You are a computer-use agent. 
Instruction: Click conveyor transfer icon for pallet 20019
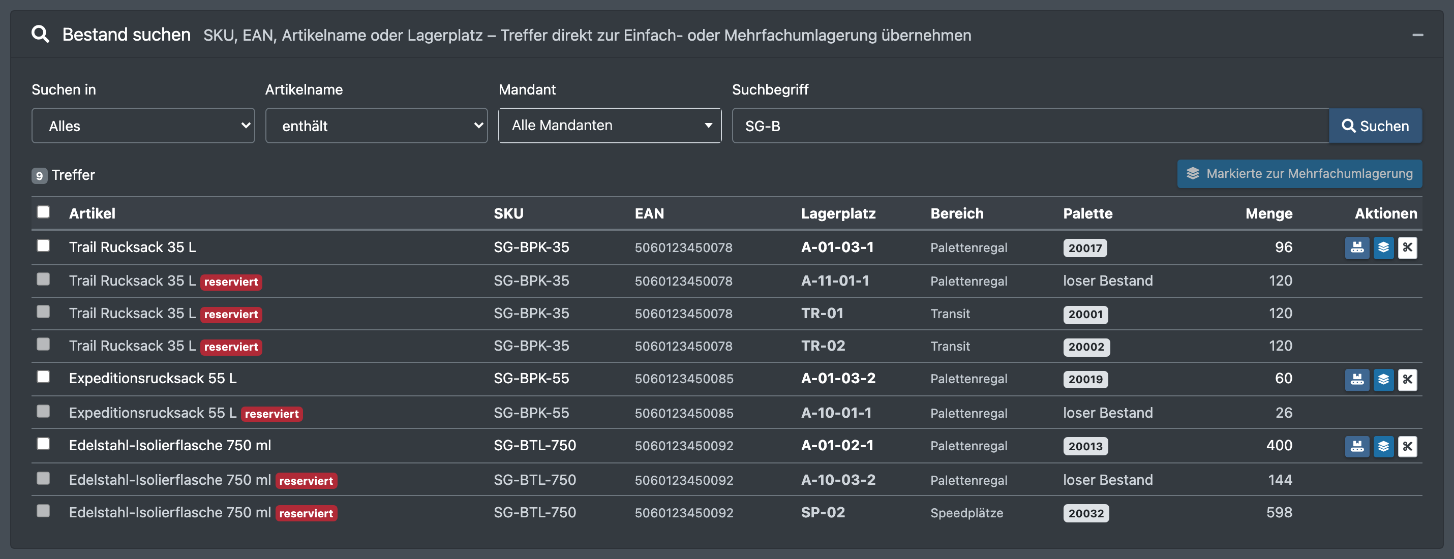1357,380
